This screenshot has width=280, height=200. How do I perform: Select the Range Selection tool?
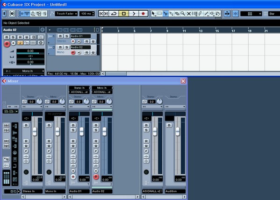pyautogui.click(x=159, y=14)
